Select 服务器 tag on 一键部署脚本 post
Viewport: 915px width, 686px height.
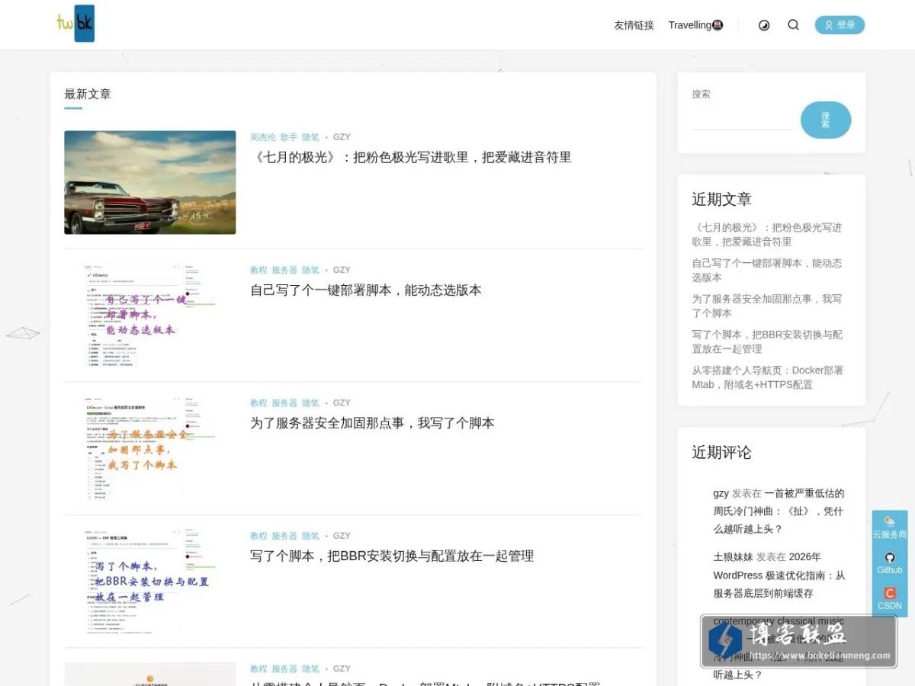pos(284,270)
